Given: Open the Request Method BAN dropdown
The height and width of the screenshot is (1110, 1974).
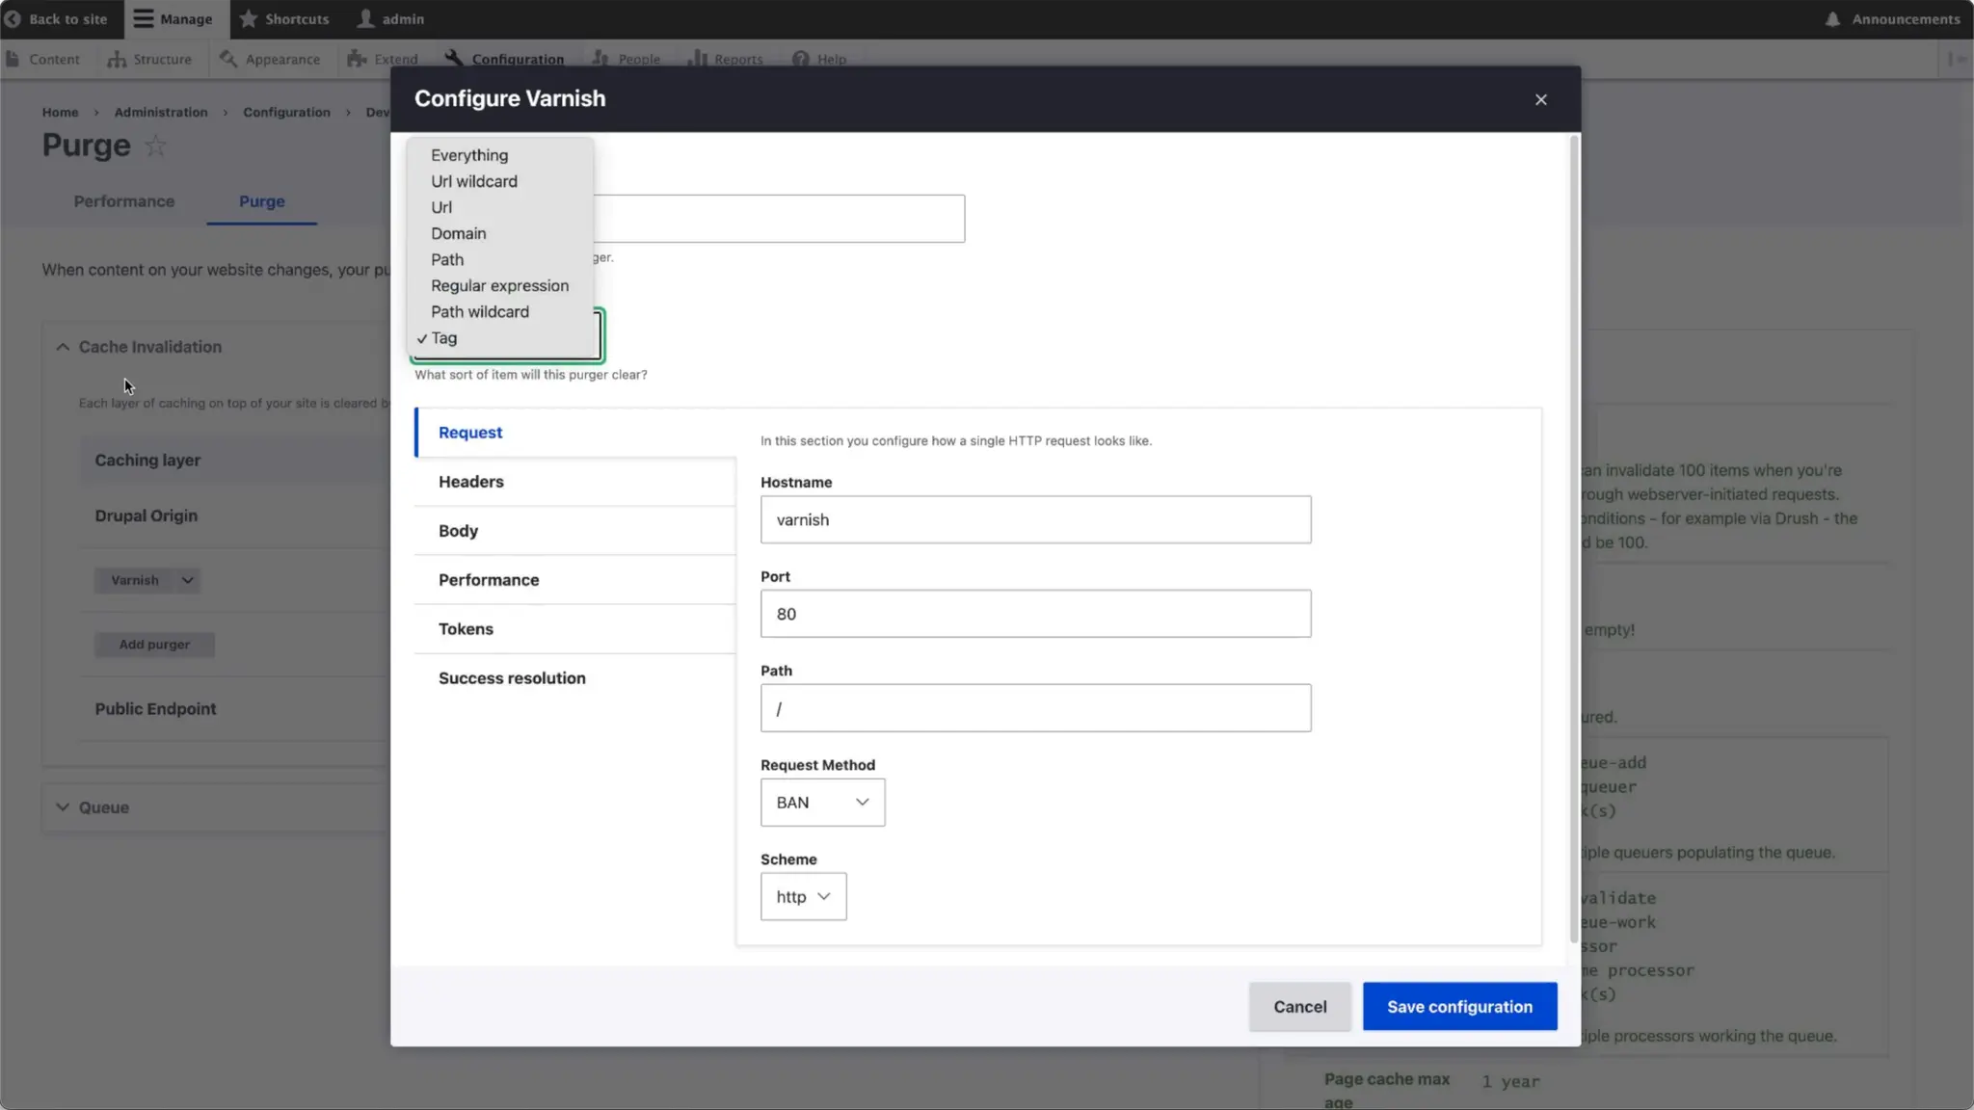Looking at the screenshot, I should pyautogui.click(x=822, y=803).
